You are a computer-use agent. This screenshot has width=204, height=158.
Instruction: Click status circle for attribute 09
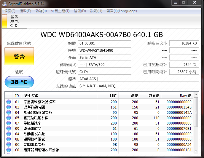pyautogui.click(x=9, y=128)
